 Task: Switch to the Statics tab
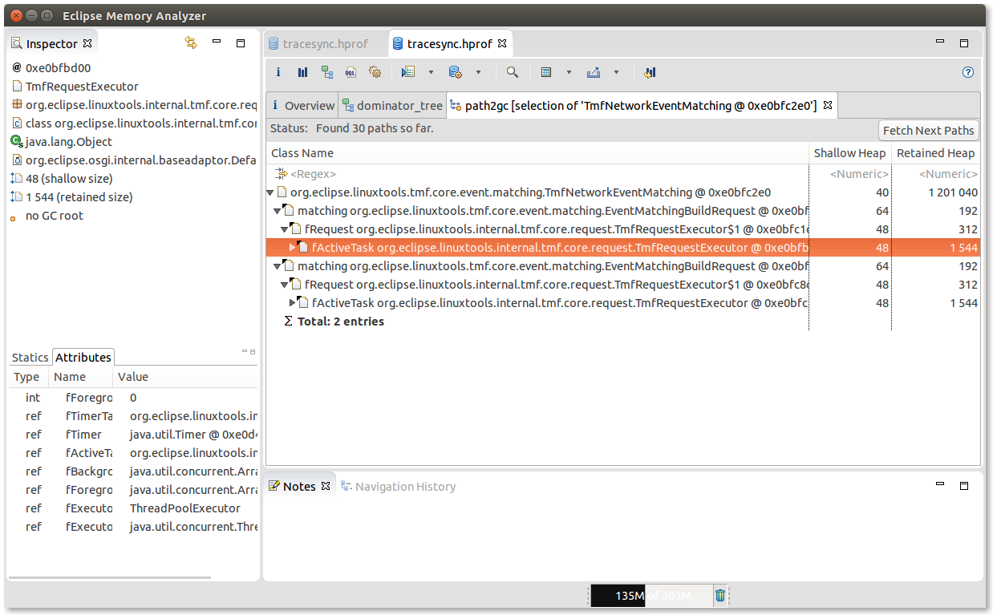pos(30,358)
